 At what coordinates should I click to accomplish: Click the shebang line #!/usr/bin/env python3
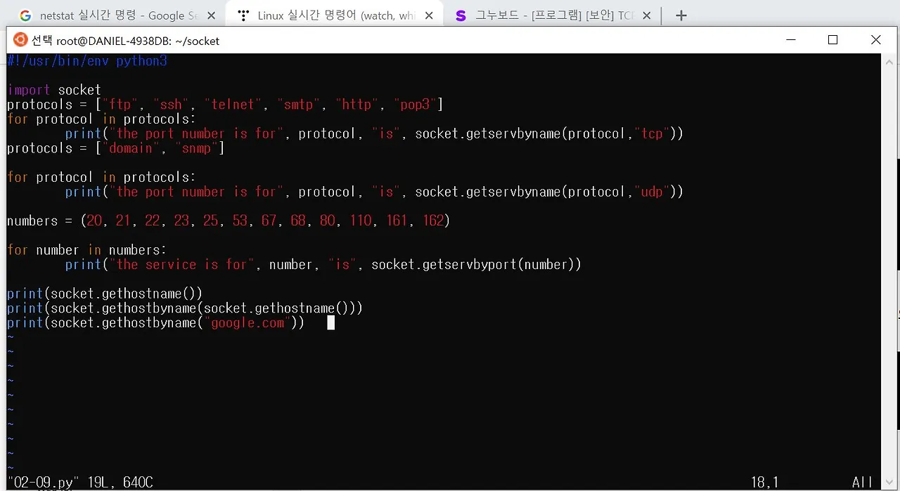[x=87, y=61]
